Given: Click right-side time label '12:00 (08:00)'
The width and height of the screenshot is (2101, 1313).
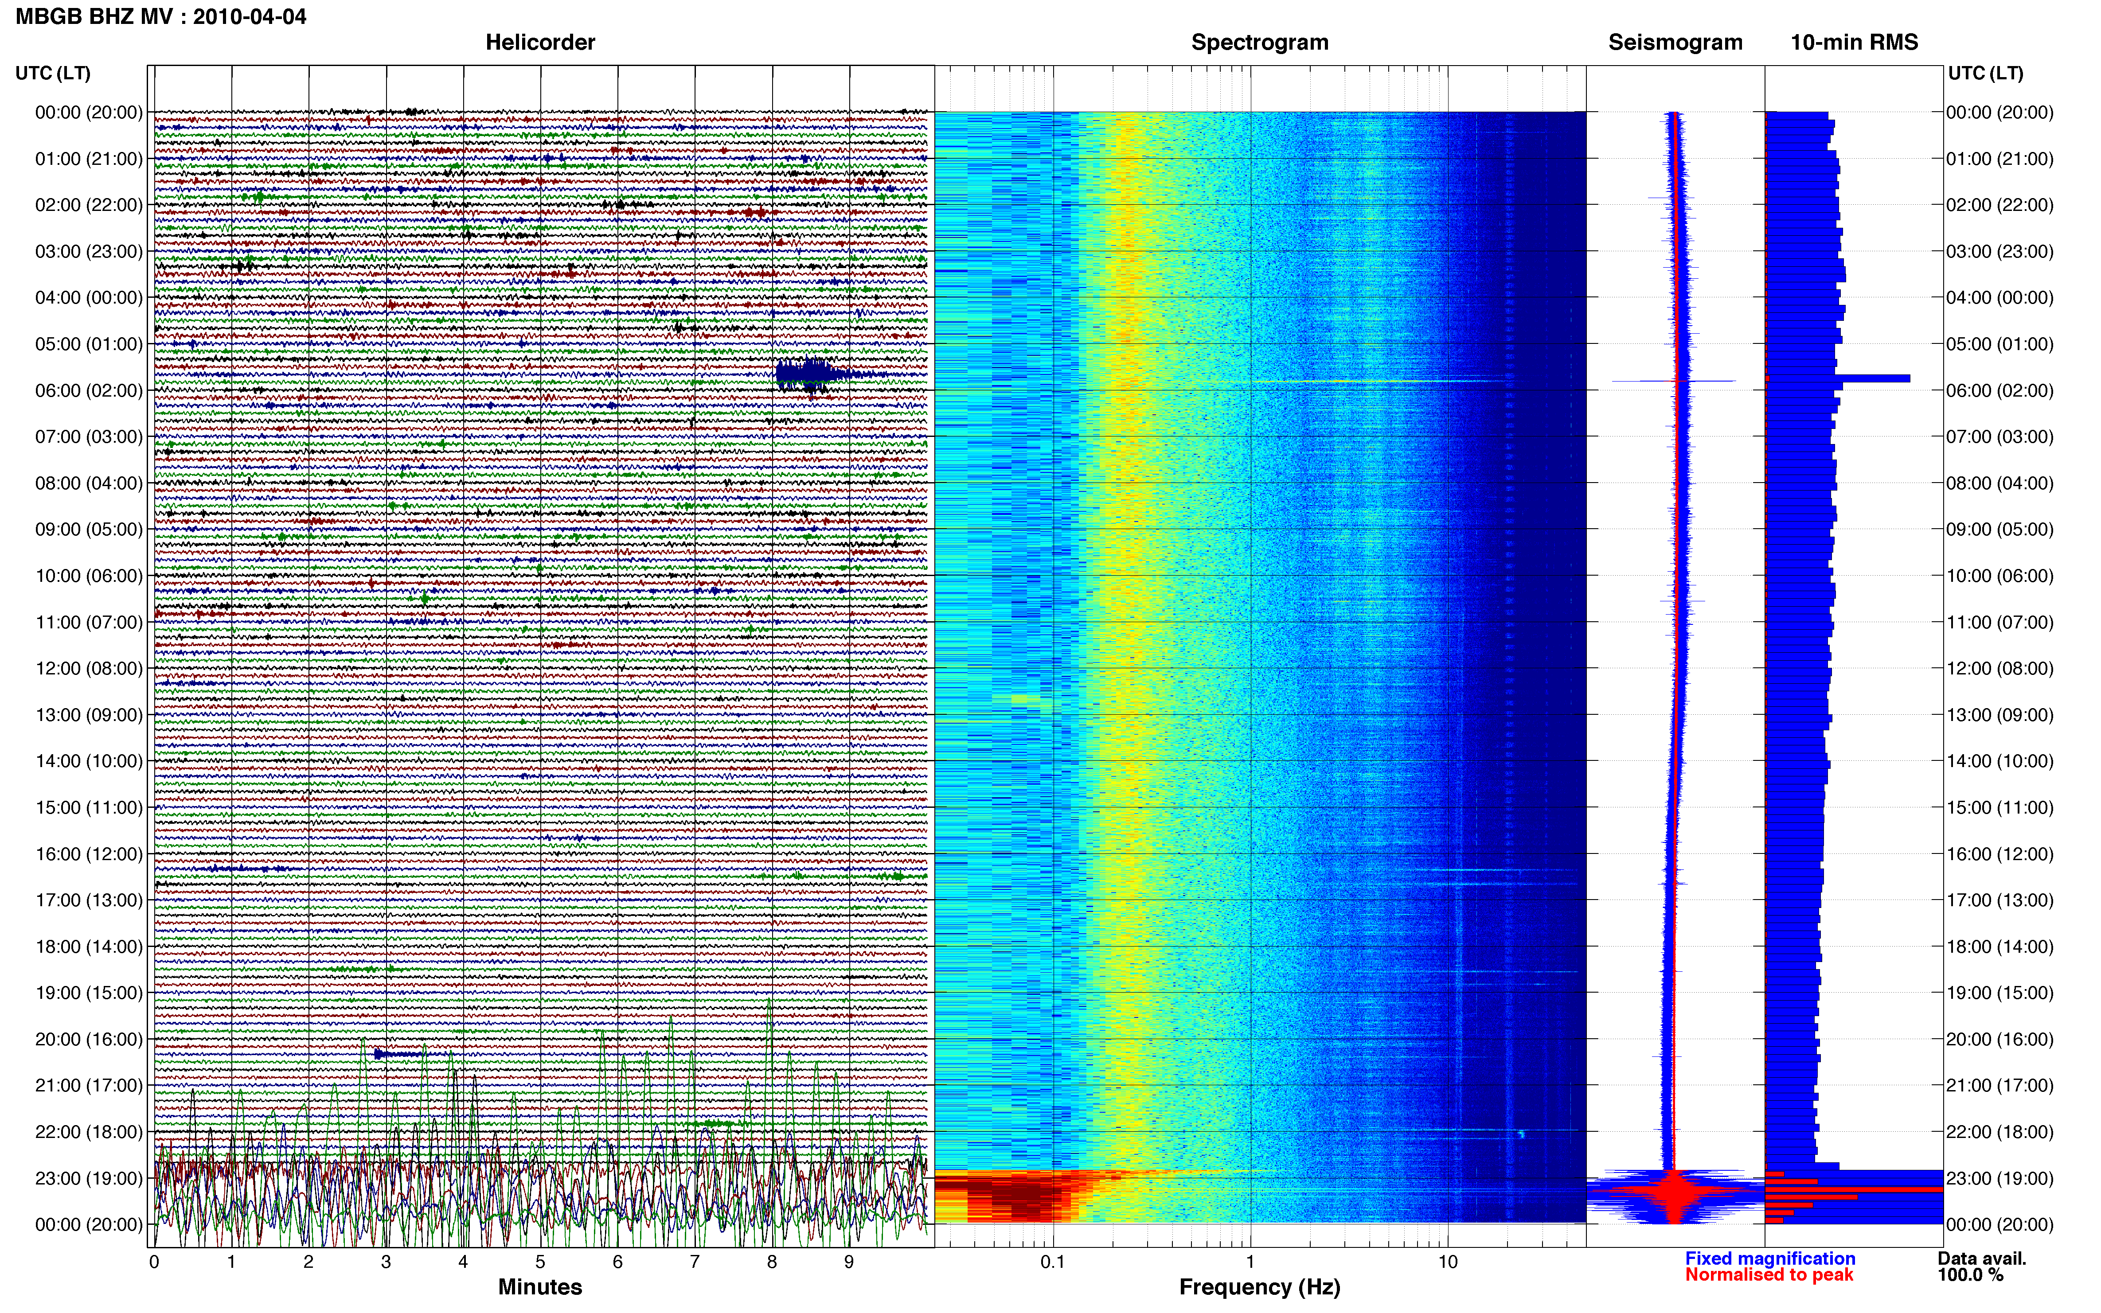Looking at the screenshot, I should point(1999,669).
